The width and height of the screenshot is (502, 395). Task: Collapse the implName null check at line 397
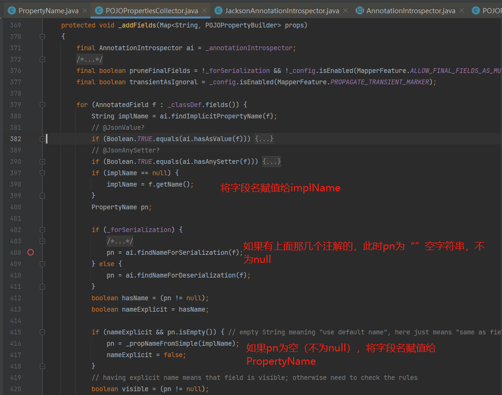(42, 173)
